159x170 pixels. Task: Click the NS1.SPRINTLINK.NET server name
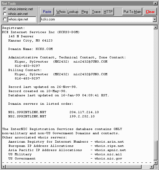[x=27, y=112]
